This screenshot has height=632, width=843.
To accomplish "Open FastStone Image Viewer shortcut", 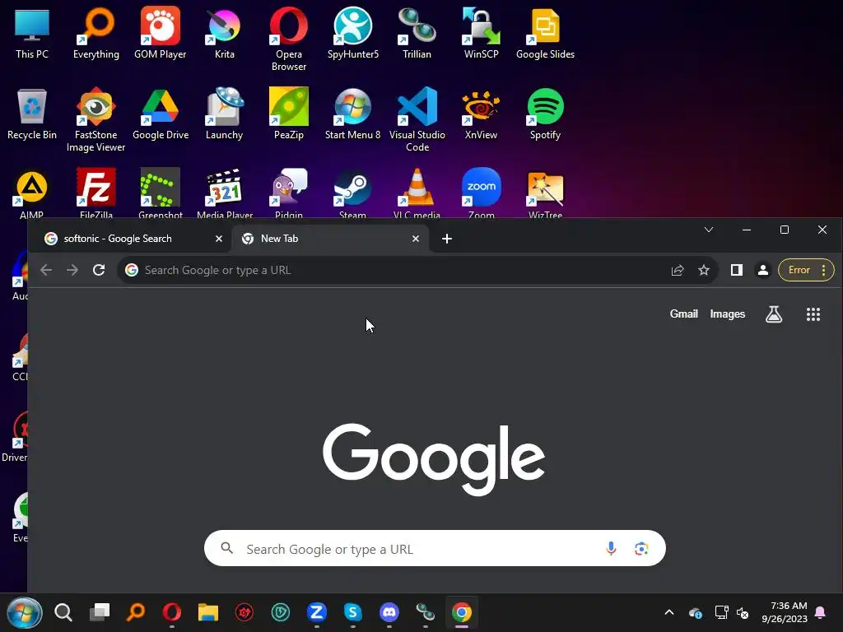I will coord(96,119).
